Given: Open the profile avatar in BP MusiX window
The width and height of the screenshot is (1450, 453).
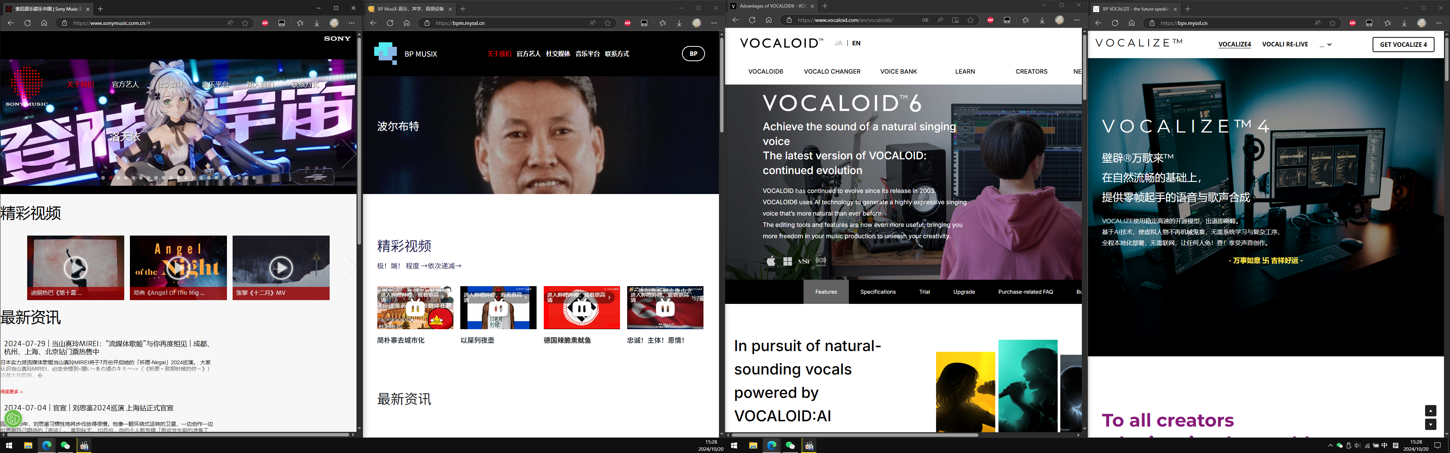Looking at the screenshot, I should pyautogui.click(x=697, y=23).
